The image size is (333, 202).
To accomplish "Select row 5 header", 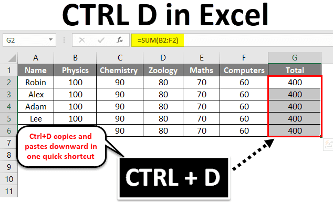I will 9,119.
